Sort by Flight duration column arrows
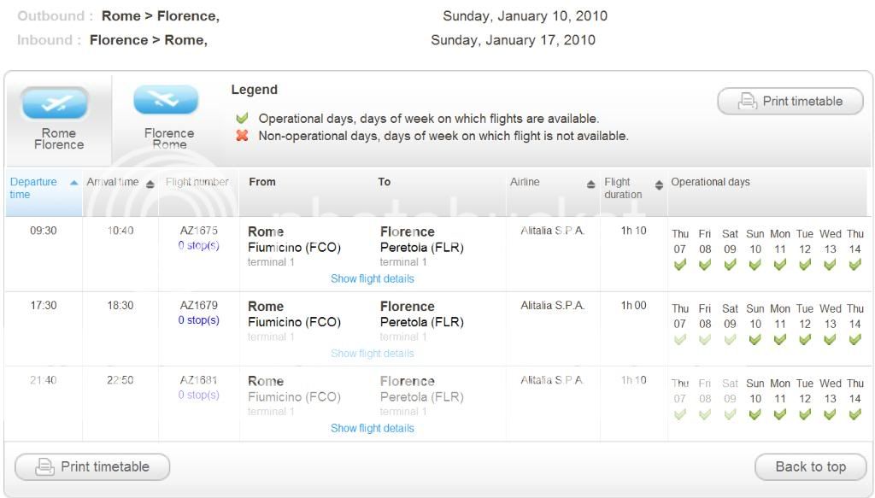The height and width of the screenshot is (498, 875). [659, 185]
